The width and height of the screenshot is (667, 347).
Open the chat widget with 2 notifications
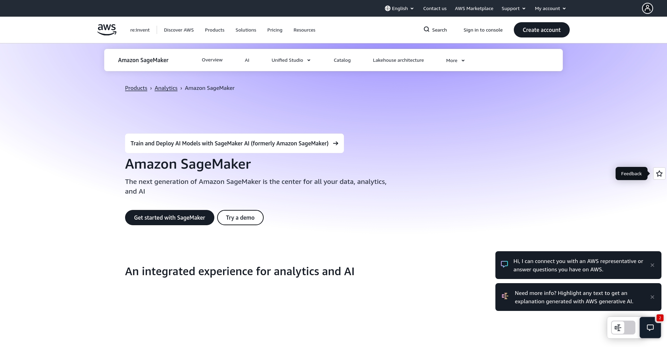coord(650,328)
